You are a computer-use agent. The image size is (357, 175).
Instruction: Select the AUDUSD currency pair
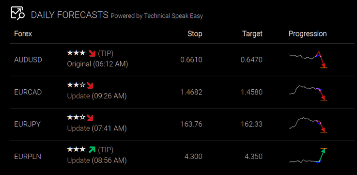pos(28,60)
